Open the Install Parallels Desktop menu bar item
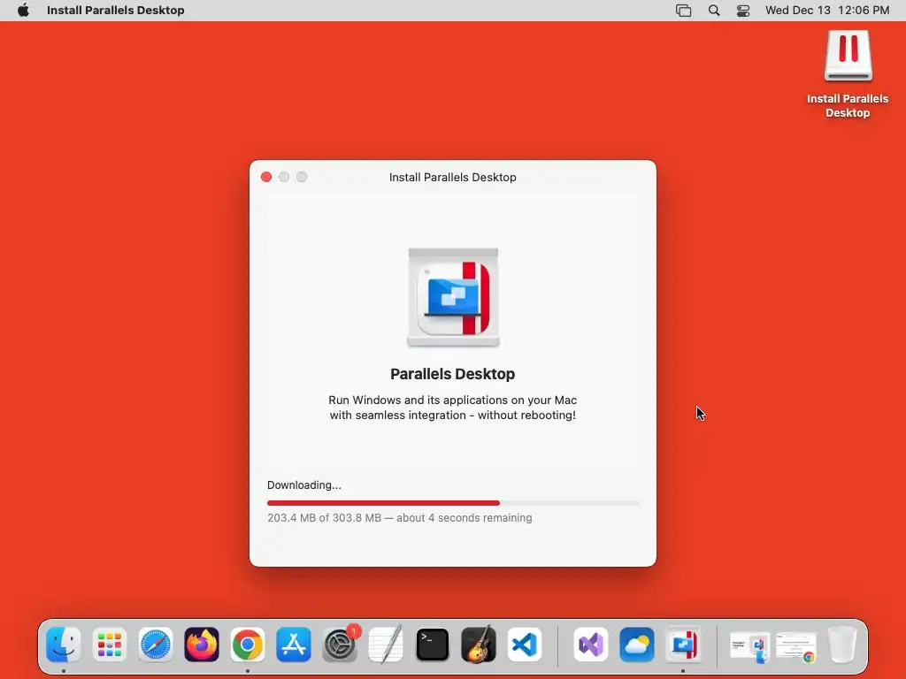The image size is (906, 679). (116, 11)
